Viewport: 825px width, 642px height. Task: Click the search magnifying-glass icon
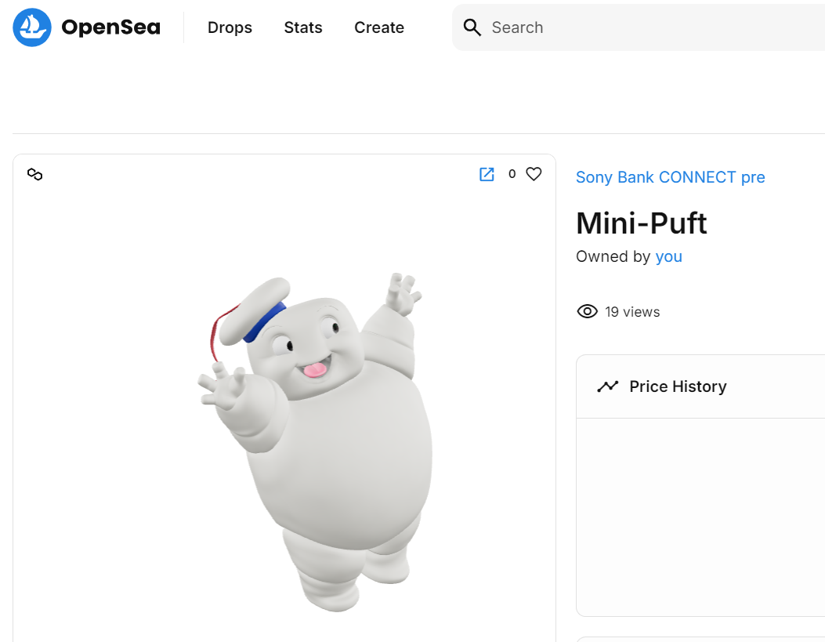pyautogui.click(x=472, y=27)
